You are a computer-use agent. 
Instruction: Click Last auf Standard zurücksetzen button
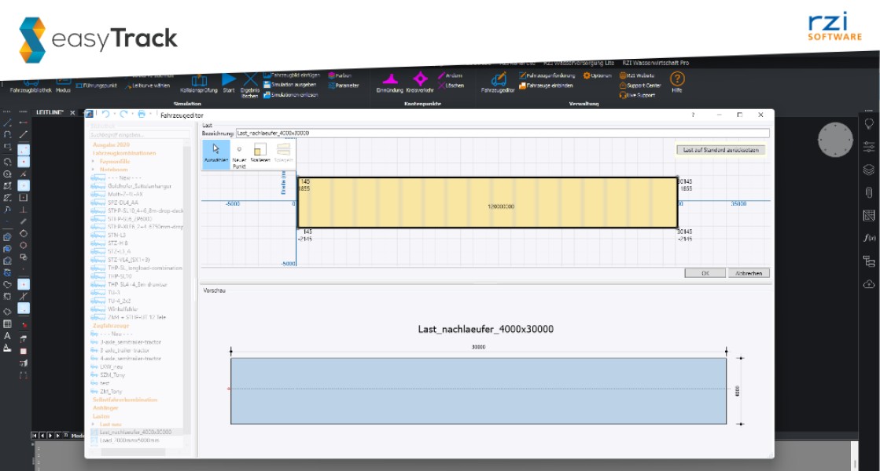(x=720, y=149)
